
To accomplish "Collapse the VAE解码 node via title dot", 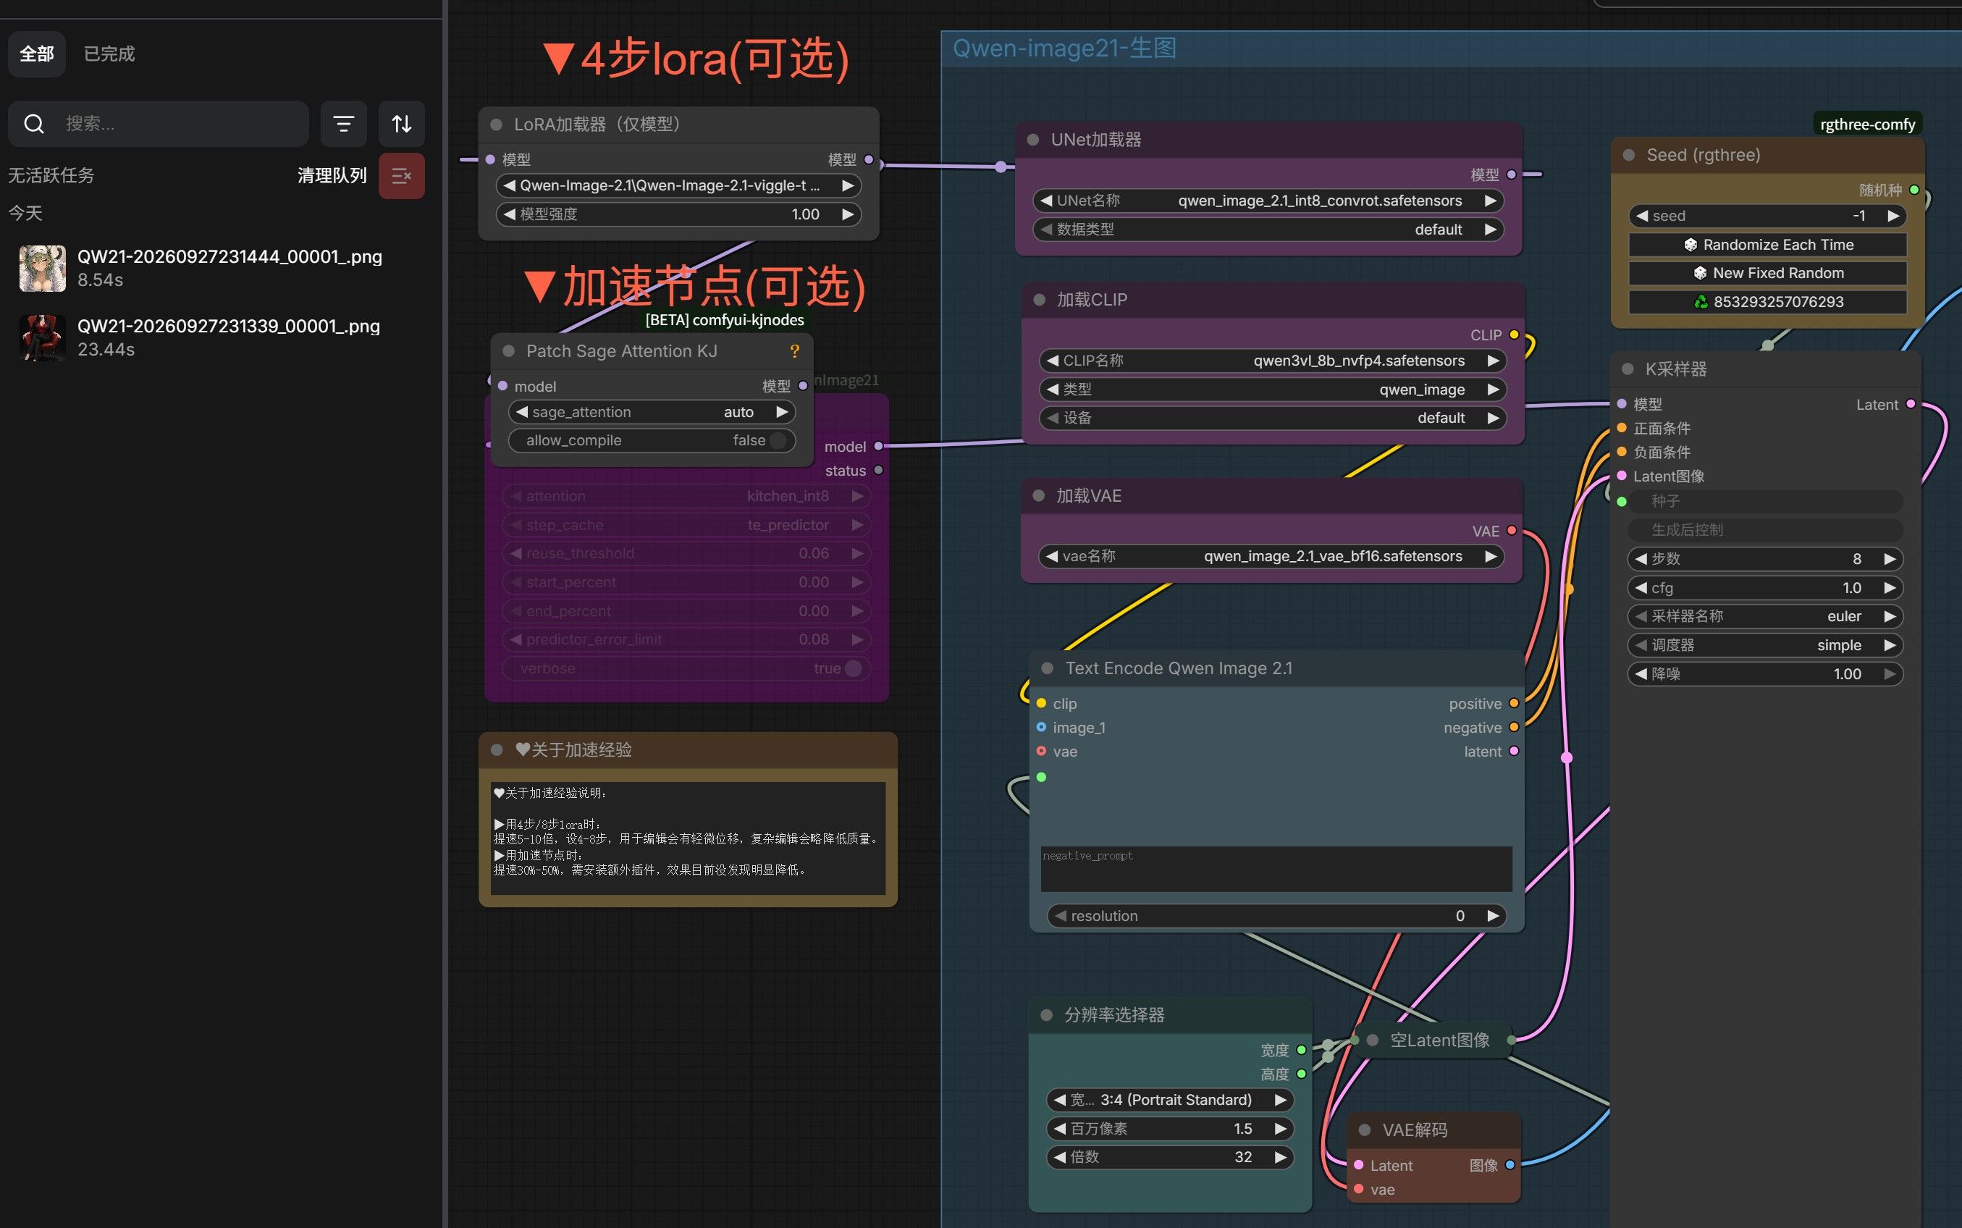I will 1364,1130.
